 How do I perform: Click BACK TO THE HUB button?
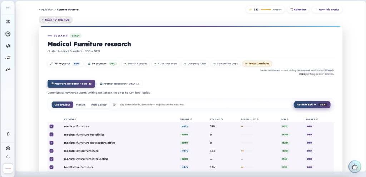coord(55,20)
